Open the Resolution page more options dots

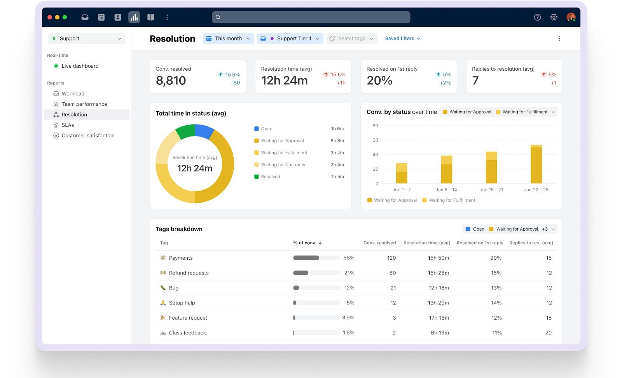pos(559,38)
